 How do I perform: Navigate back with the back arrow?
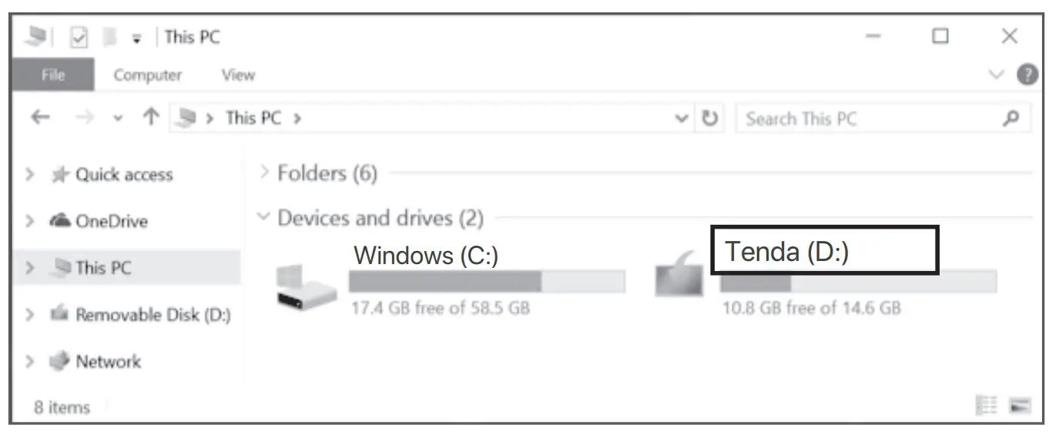(x=41, y=119)
